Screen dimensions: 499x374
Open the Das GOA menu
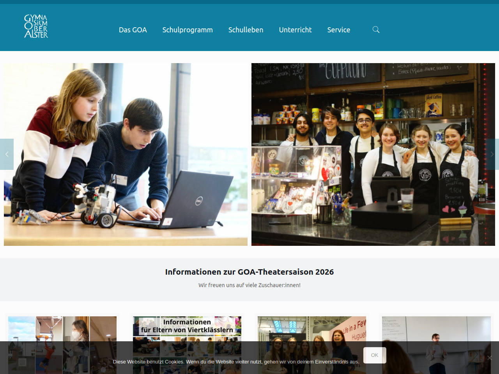[x=133, y=30]
